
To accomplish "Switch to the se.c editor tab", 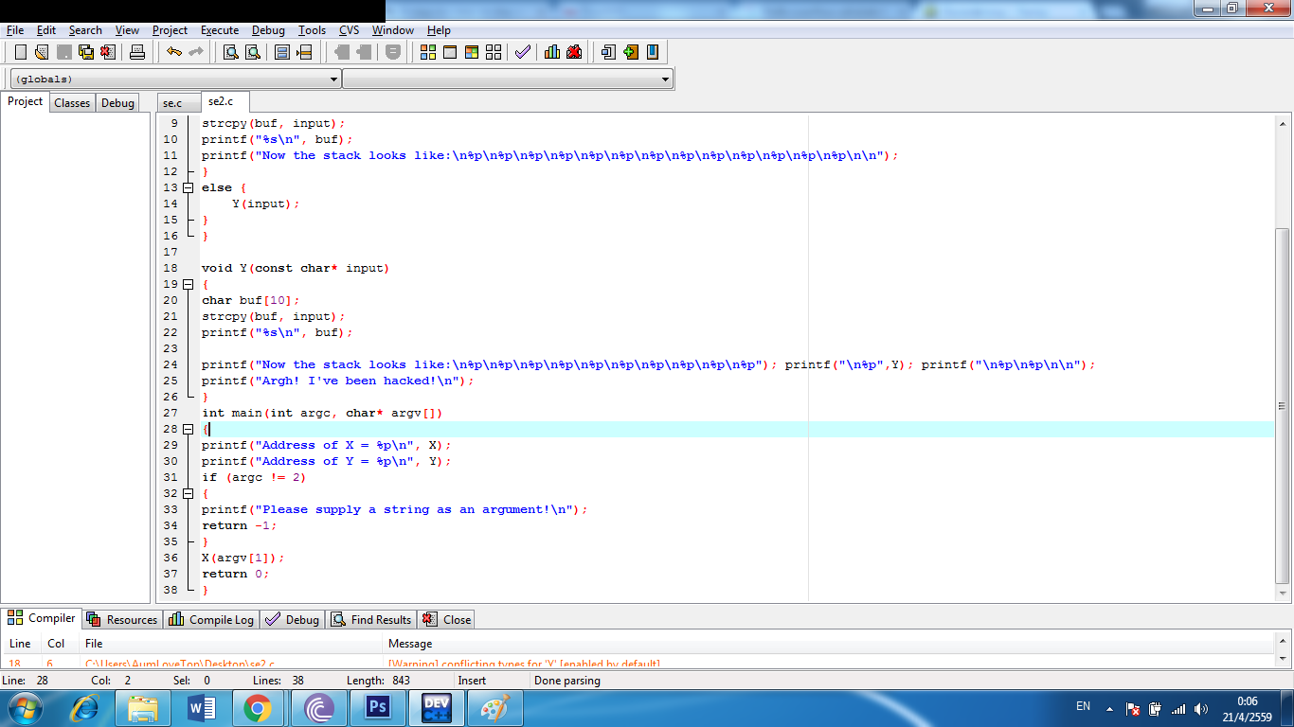I will coord(172,102).
